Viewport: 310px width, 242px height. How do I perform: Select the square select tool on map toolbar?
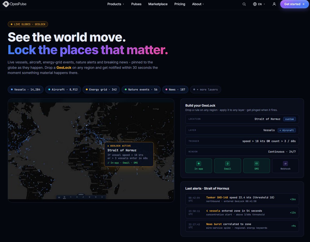(x=64, y=197)
